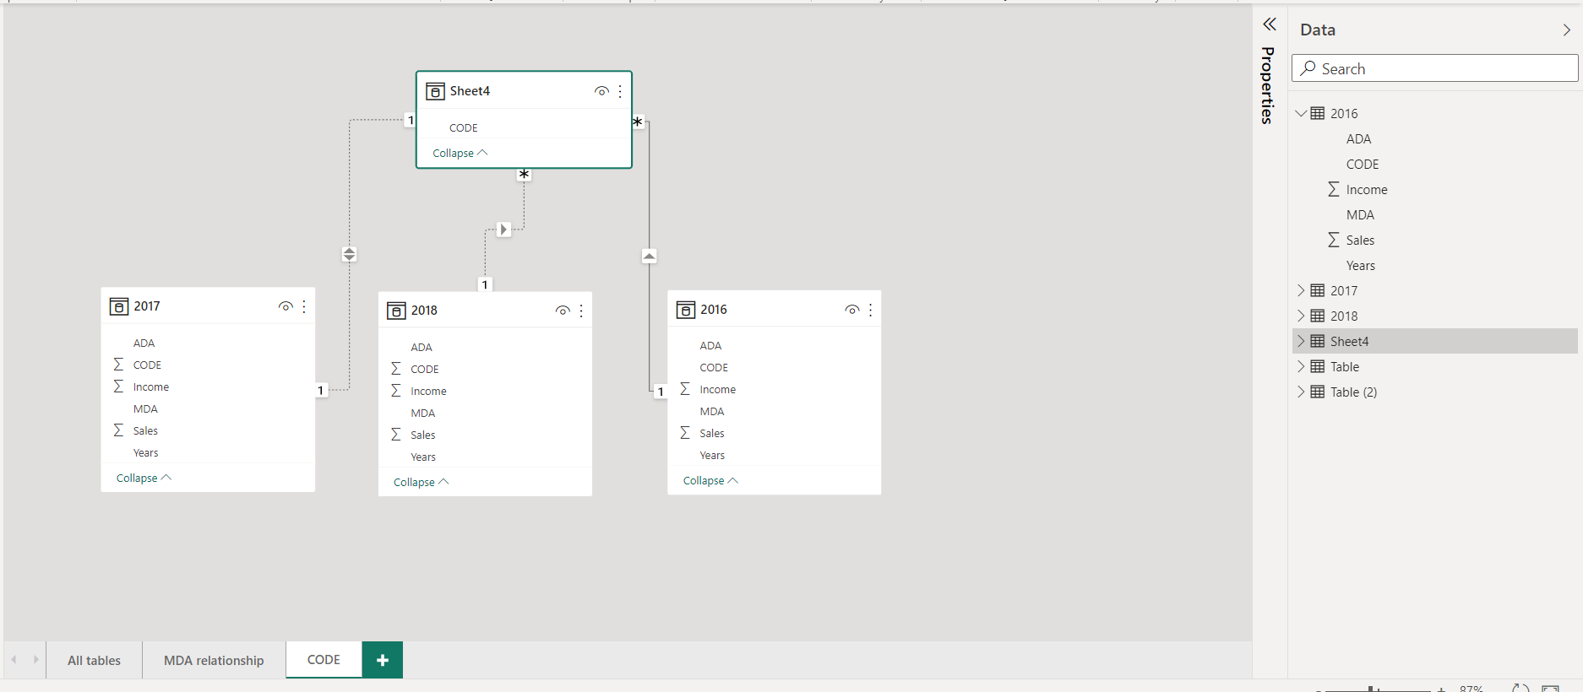Switch to the All tables tab
This screenshot has height=692, width=1583.
(94, 660)
